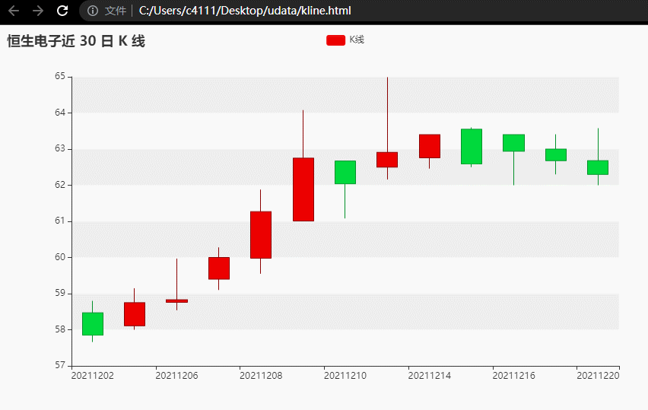Click the x-axis label 20211210

(345, 376)
